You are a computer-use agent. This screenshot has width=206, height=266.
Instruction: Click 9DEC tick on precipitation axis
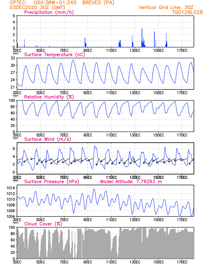[88, 51]
